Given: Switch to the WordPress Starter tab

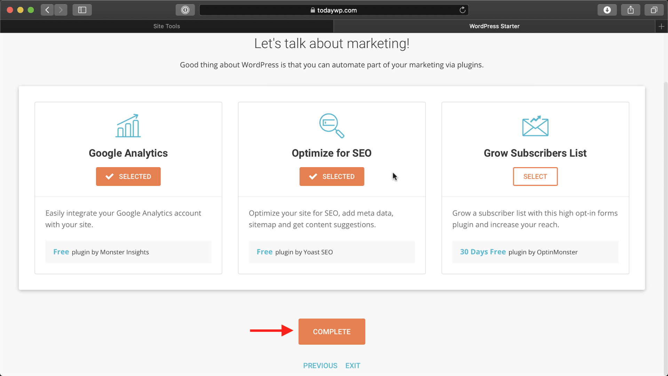Looking at the screenshot, I should (x=494, y=26).
